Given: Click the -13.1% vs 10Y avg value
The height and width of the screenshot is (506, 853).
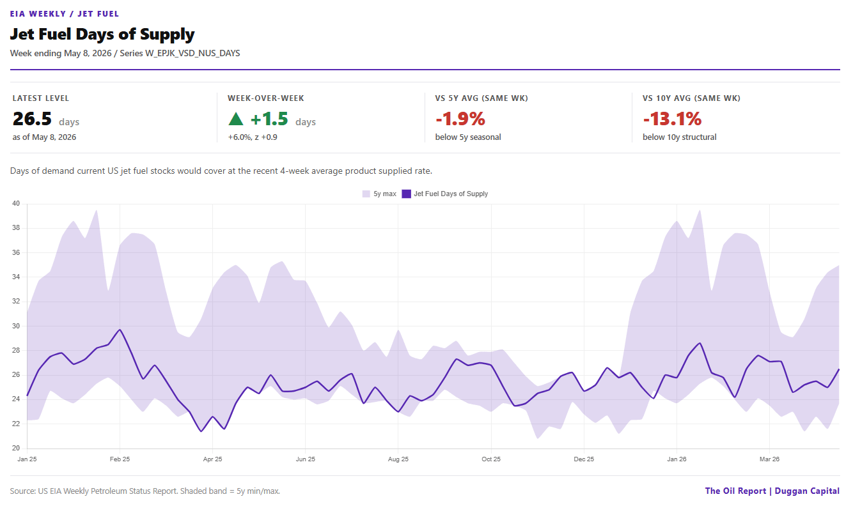Looking at the screenshot, I should pos(672,119).
